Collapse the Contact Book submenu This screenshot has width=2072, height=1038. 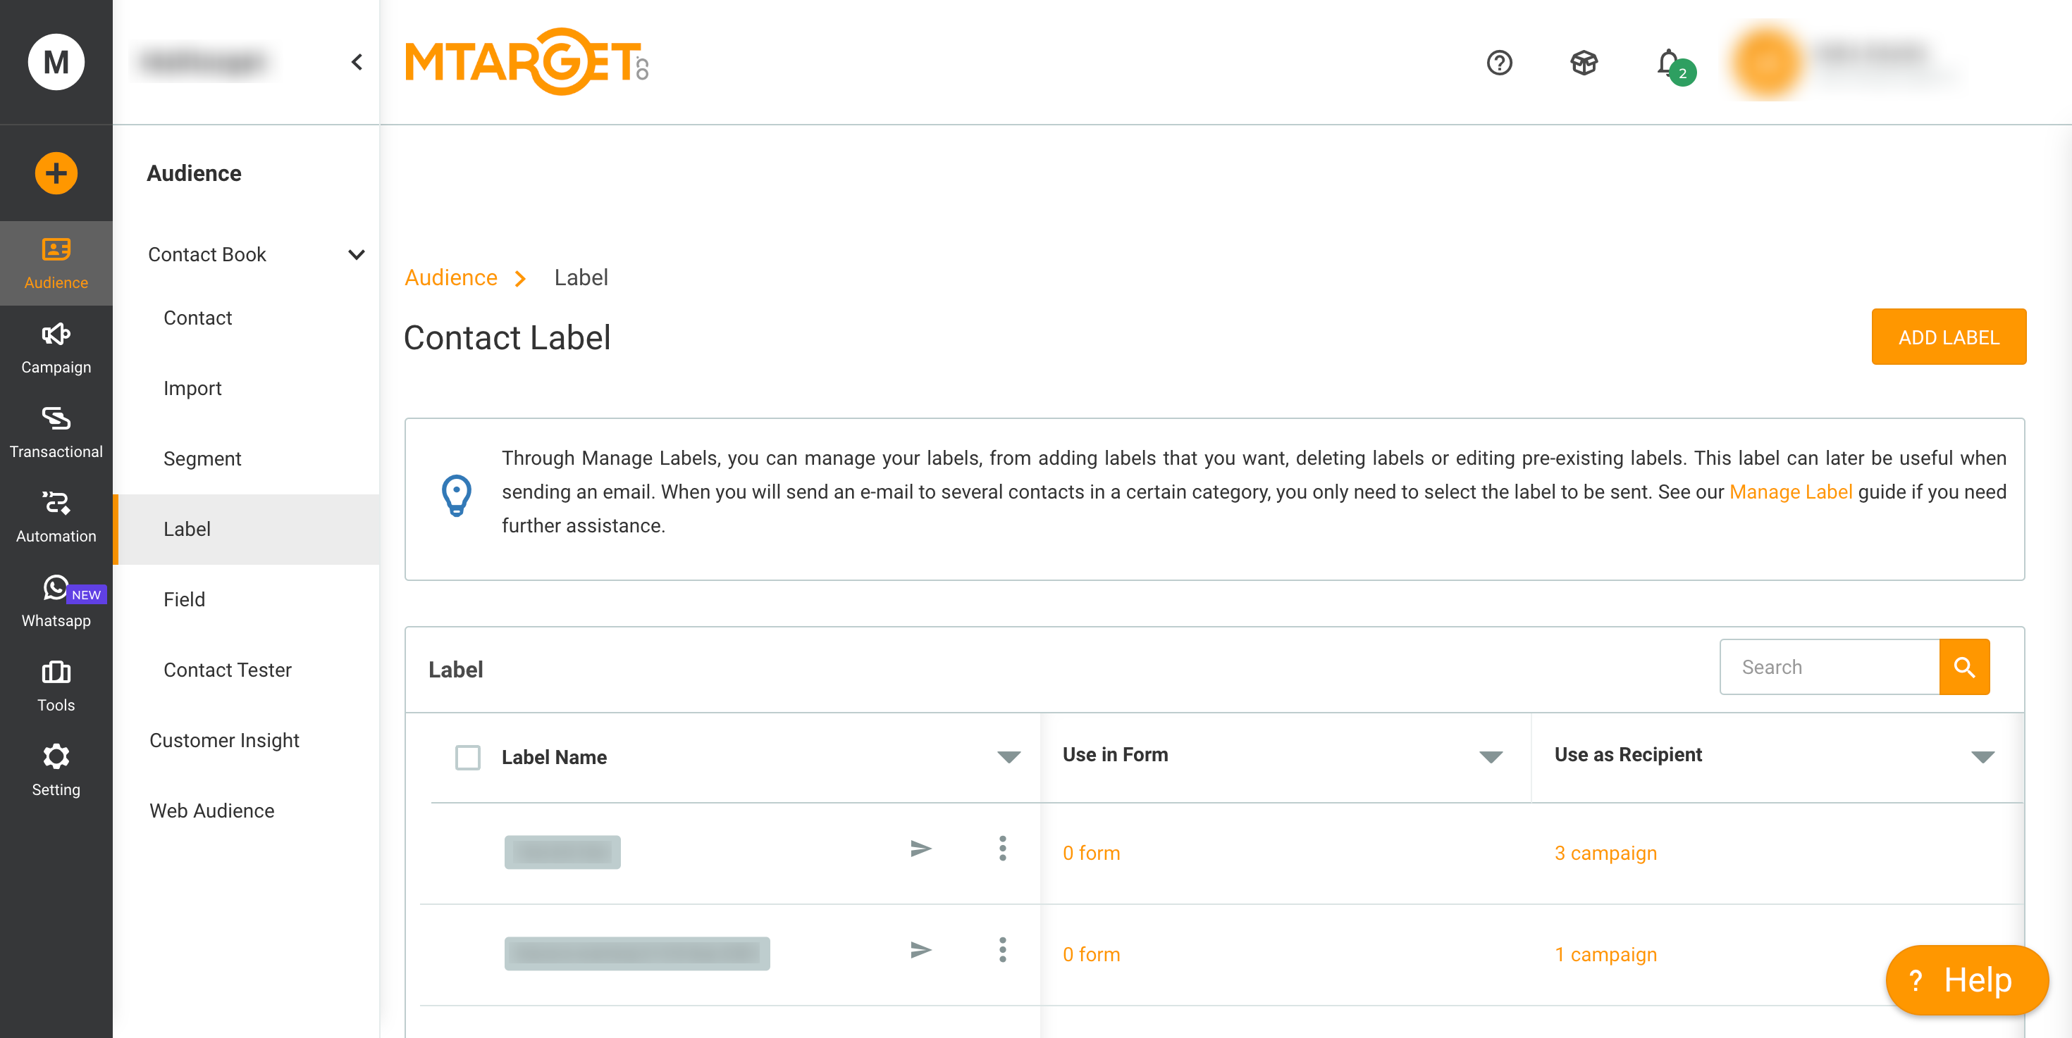[357, 255]
